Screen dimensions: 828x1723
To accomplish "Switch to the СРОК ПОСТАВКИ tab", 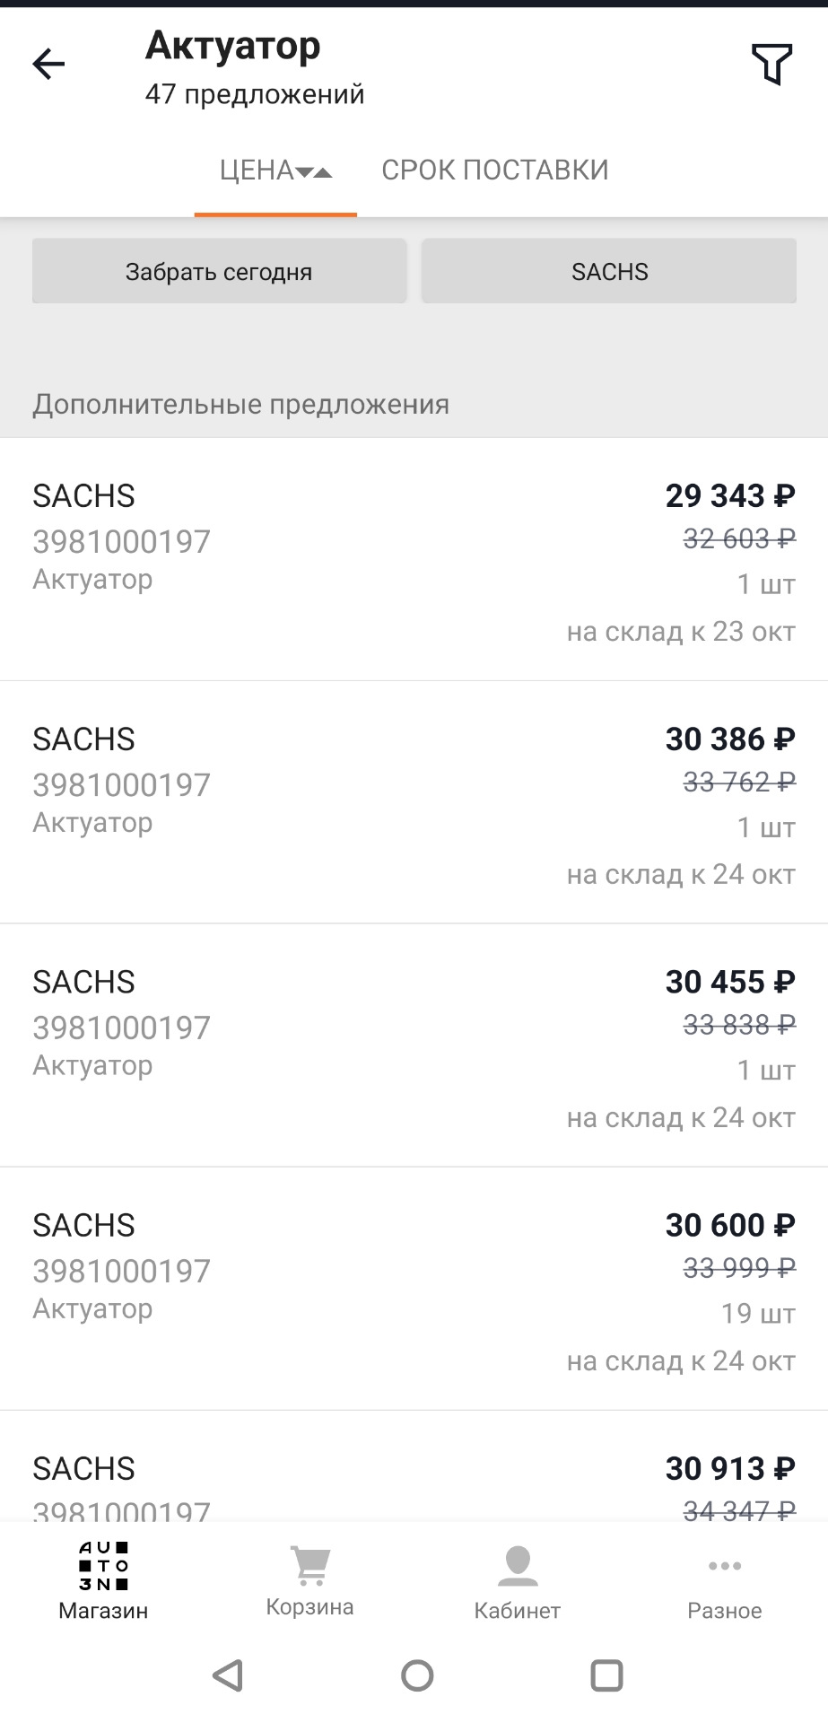I will [x=495, y=170].
